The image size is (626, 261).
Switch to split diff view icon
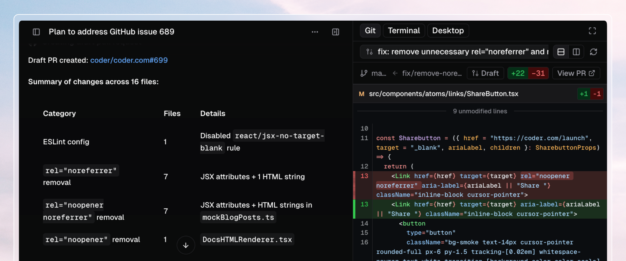coord(576,52)
